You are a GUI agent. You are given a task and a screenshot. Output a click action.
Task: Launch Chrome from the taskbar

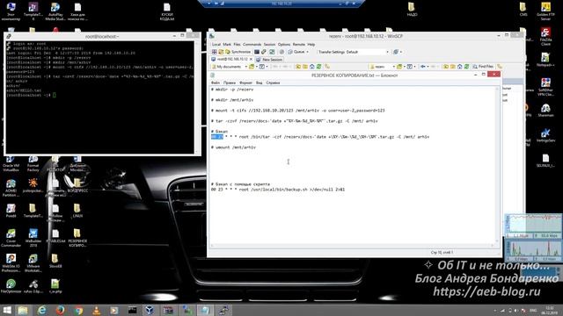click(78, 310)
